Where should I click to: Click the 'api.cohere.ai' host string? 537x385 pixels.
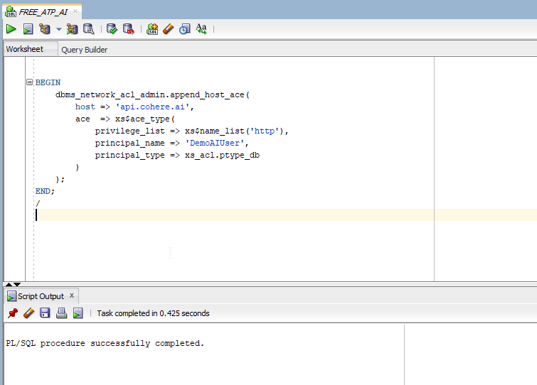pos(152,107)
